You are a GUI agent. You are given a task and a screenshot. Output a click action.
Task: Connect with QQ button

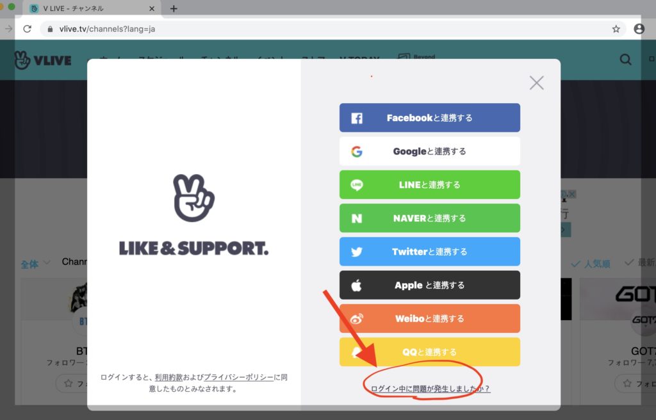[430, 352]
